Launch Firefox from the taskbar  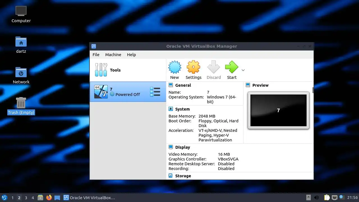(49, 198)
